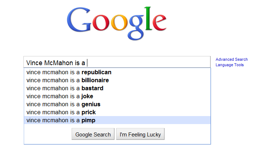This screenshot has height=159, width=254.
Task: Open the Language Tools link
Action: (230, 65)
